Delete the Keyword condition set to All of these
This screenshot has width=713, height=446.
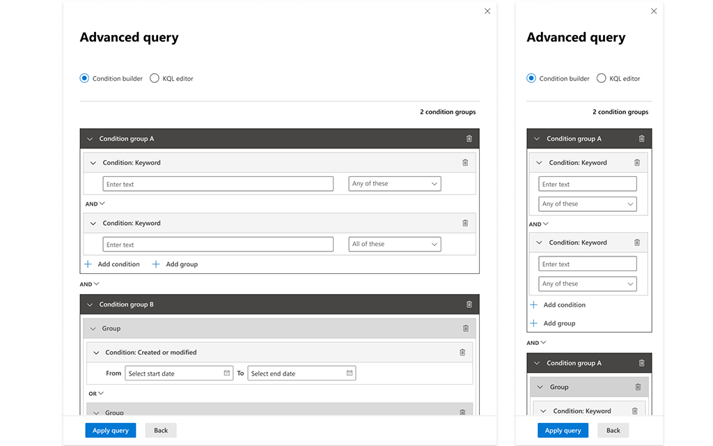pyautogui.click(x=465, y=223)
